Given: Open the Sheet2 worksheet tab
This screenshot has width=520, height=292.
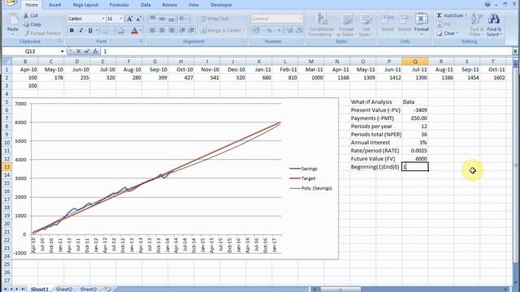Looking at the screenshot, I should pos(63,289).
